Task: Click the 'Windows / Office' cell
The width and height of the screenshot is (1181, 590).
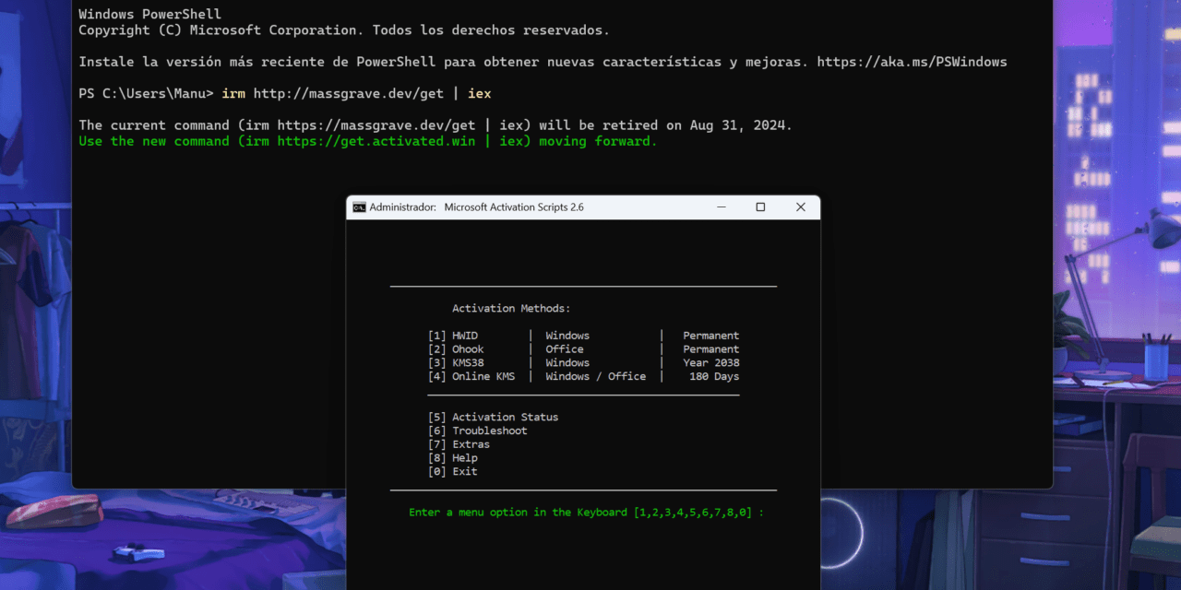Action: click(596, 376)
